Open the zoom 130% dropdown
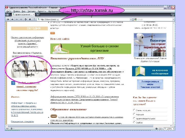The width and height of the screenshot is (185, 138). point(173,129)
